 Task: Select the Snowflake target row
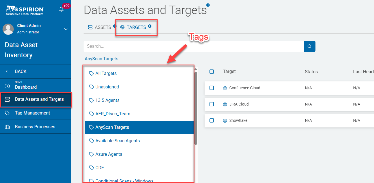click(x=289, y=120)
